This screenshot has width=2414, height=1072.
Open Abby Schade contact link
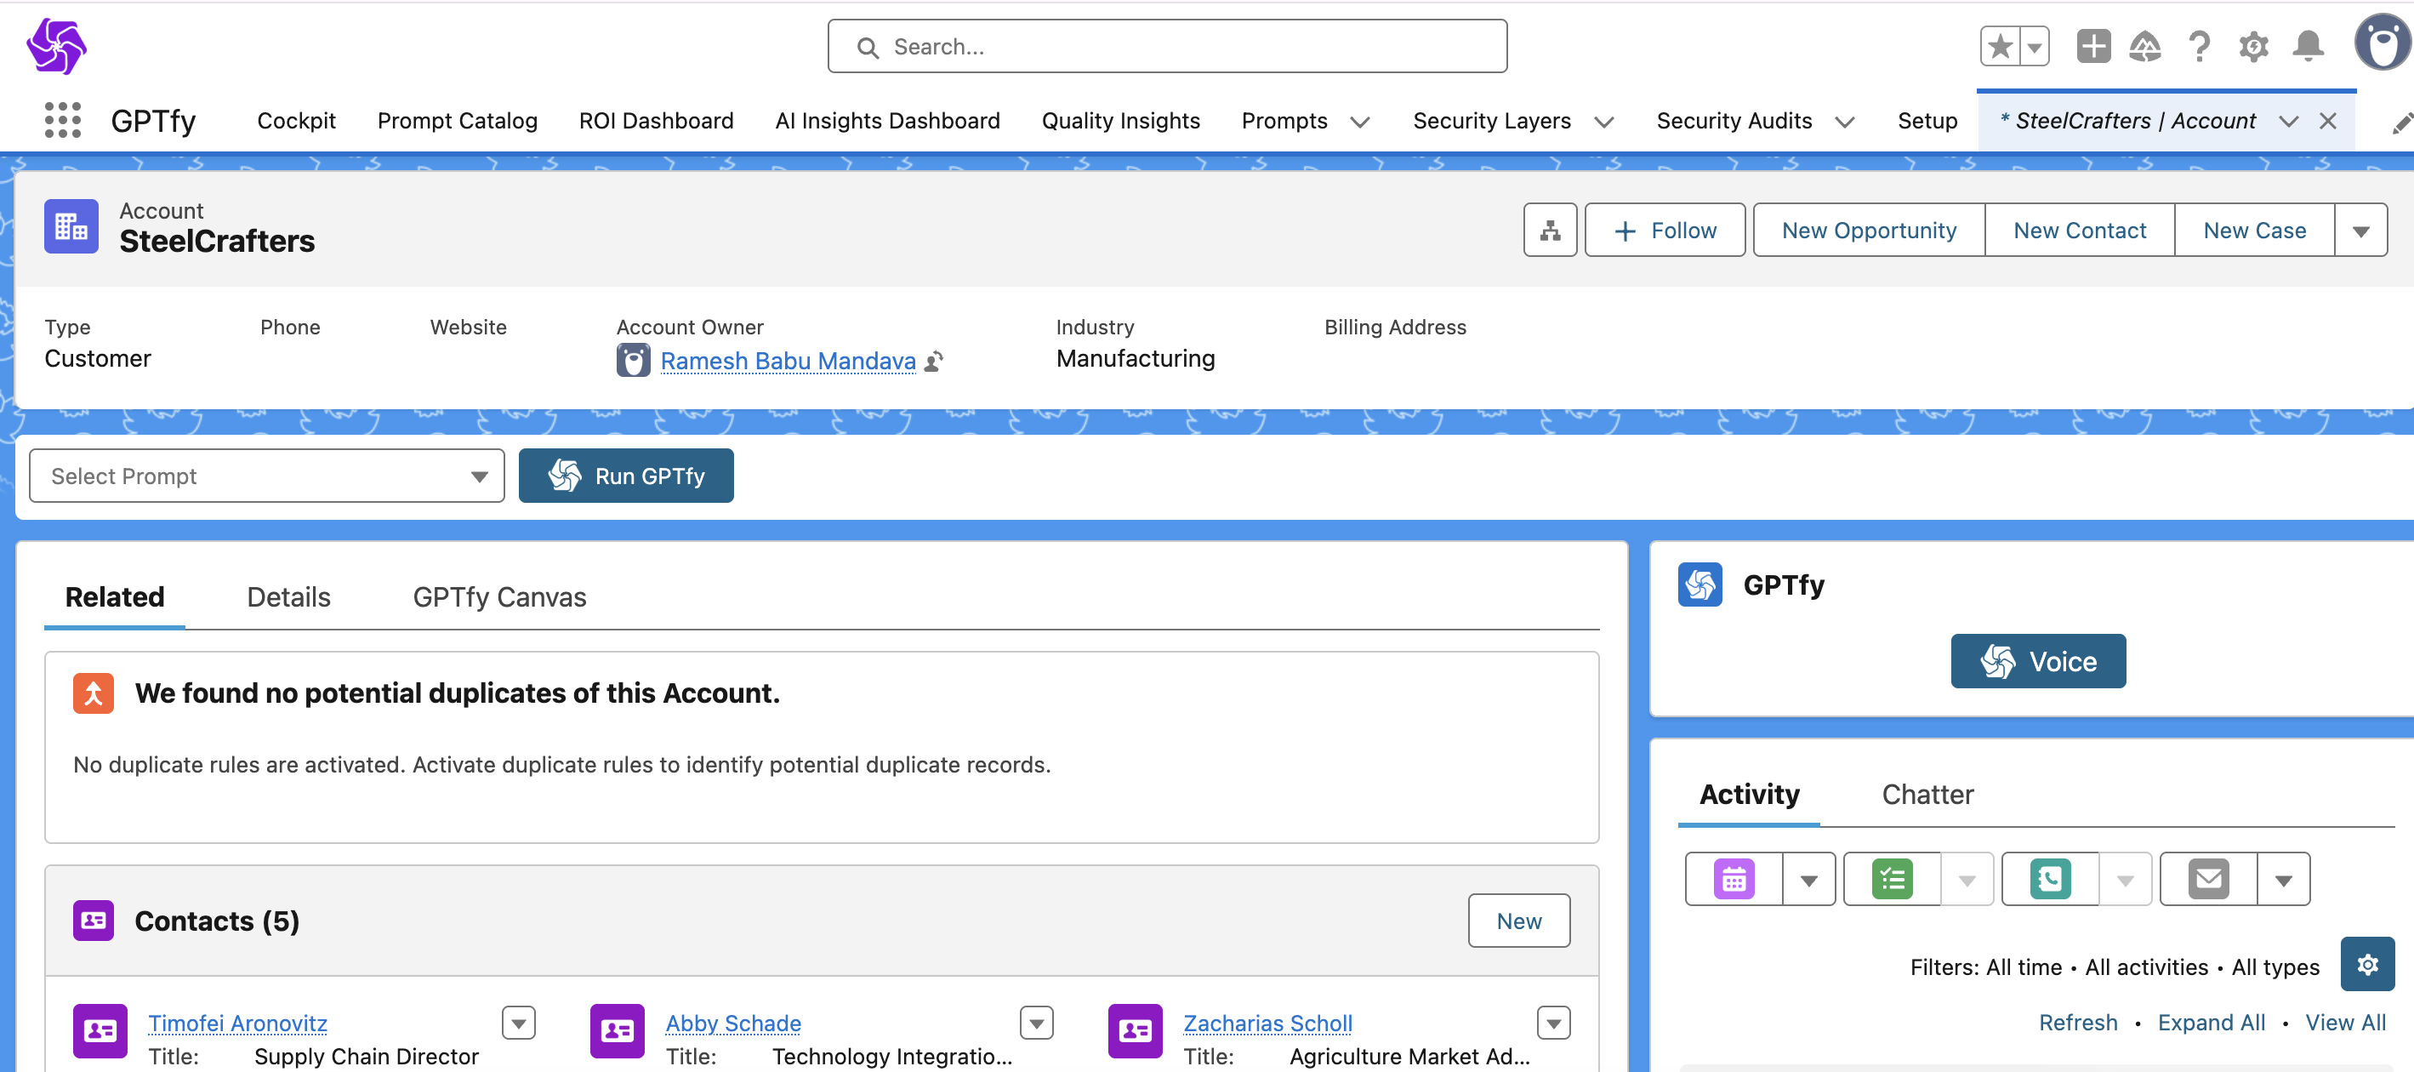(733, 1024)
